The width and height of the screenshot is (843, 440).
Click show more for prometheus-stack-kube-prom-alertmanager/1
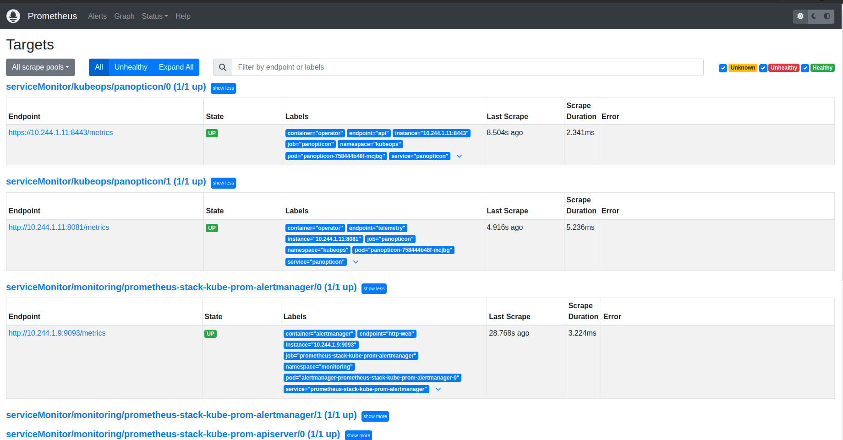pos(375,416)
